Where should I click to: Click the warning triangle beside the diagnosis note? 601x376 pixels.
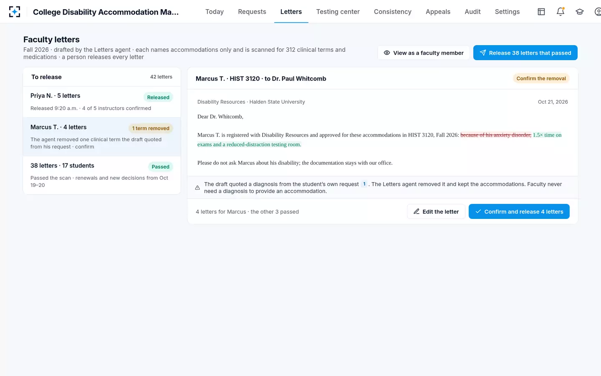[x=197, y=188]
